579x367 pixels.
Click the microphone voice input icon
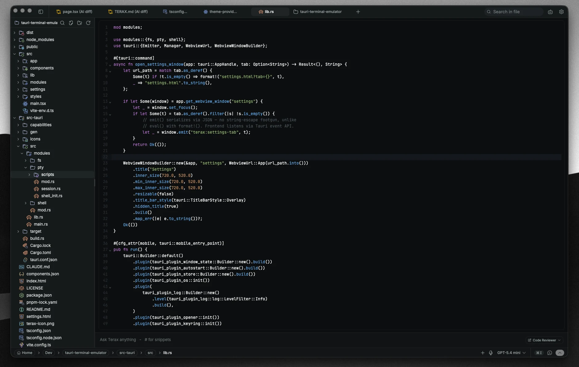tap(491, 353)
